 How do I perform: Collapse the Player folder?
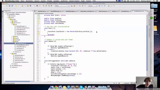click(x=10, y=53)
